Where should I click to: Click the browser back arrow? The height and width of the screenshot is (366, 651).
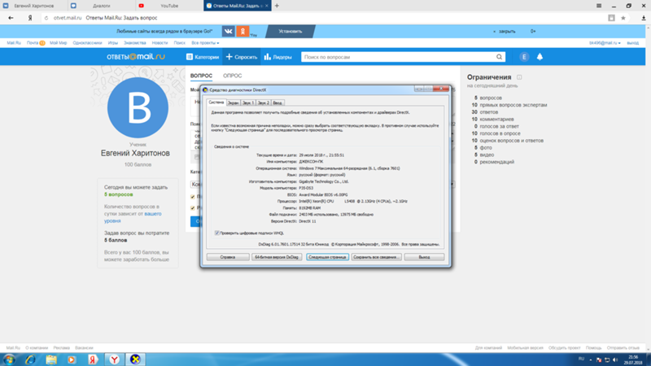pos(11,18)
